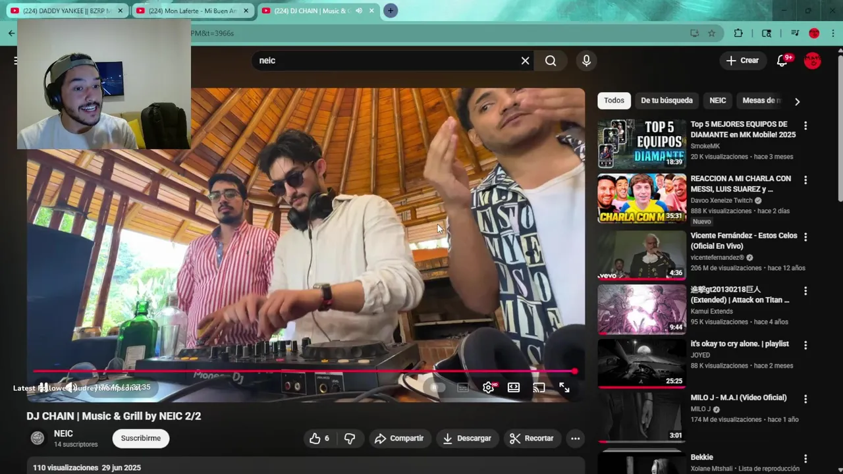Open the NEIC channel avatar
Image resolution: width=843 pixels, height=474 pixels.
[x=38, y=438]
